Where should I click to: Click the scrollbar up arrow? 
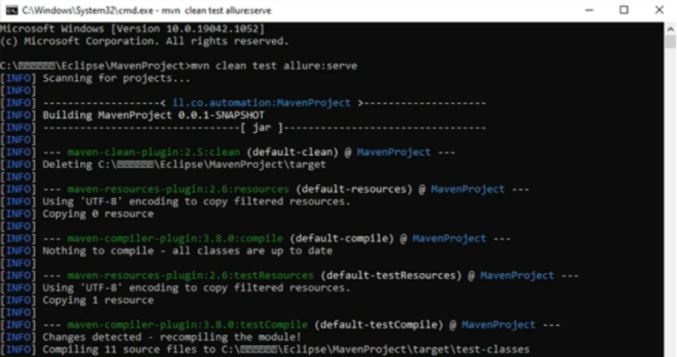[x=671, y=28]
